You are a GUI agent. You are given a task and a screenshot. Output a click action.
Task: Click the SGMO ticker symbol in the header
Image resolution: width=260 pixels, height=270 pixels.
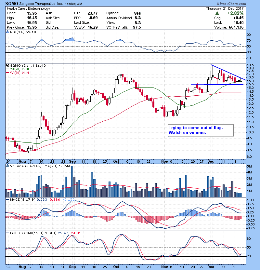[11, 4]
